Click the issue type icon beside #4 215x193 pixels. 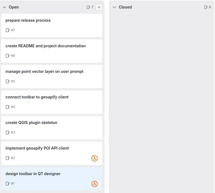pos(7,107)
